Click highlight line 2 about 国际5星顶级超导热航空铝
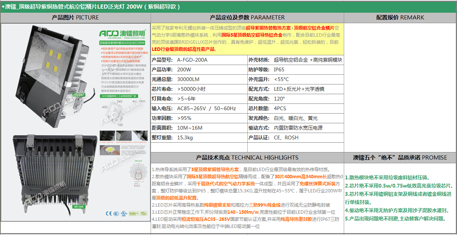 click(247, 187)
